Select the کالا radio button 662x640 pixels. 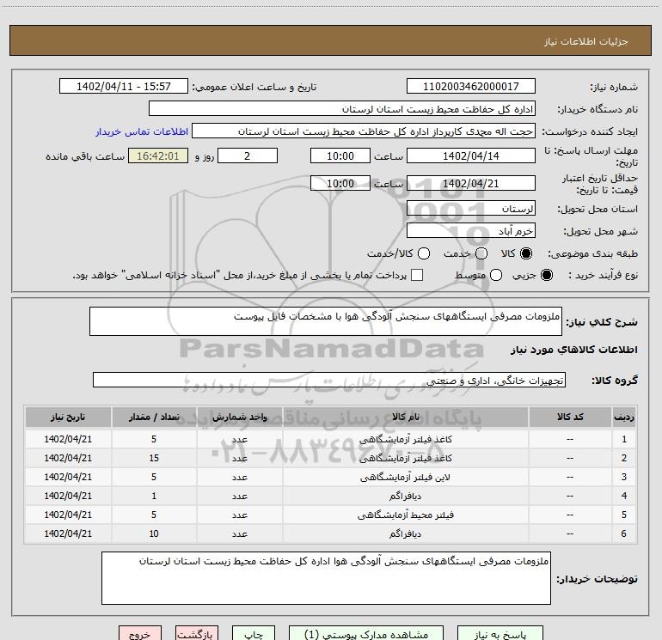[x=526, y=253]
